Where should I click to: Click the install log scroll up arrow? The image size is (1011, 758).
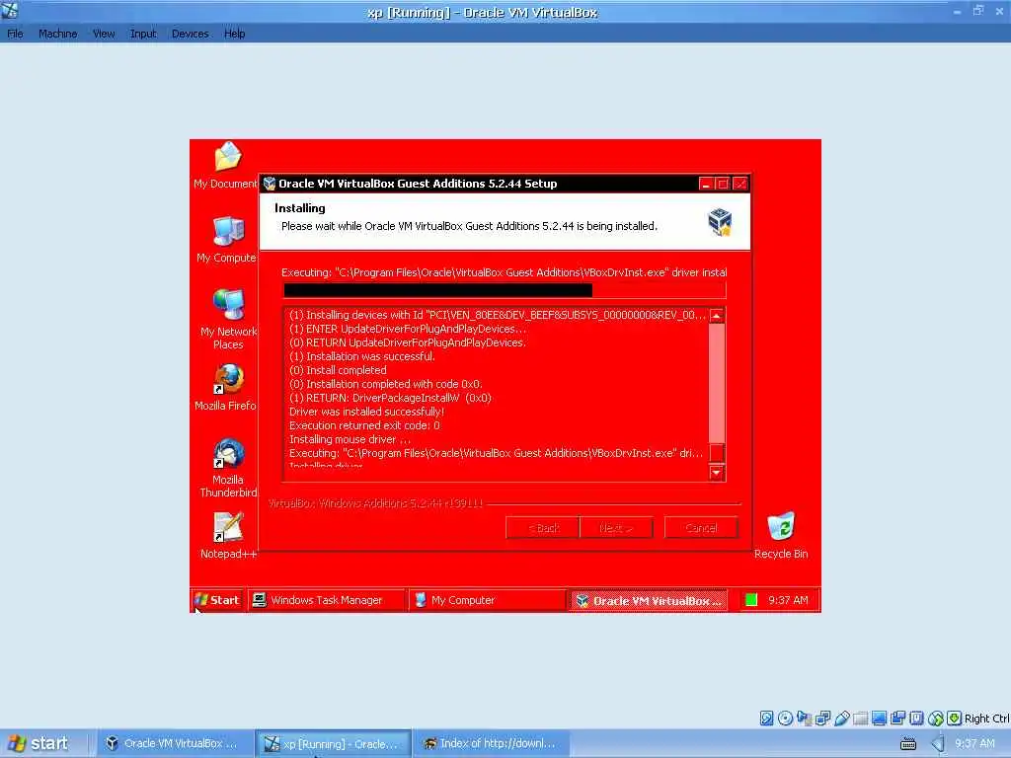[717, 316]
